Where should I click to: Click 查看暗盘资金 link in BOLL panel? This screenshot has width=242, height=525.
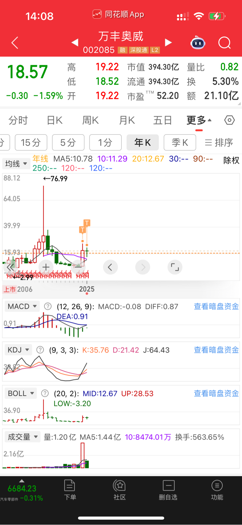216,393
